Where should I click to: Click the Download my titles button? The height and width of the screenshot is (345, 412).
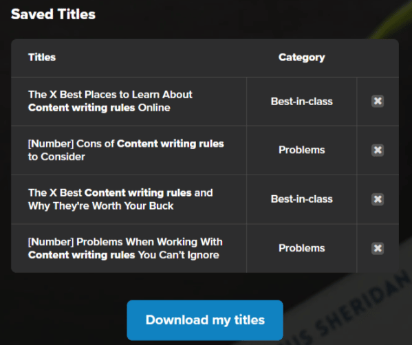point(205,320)
